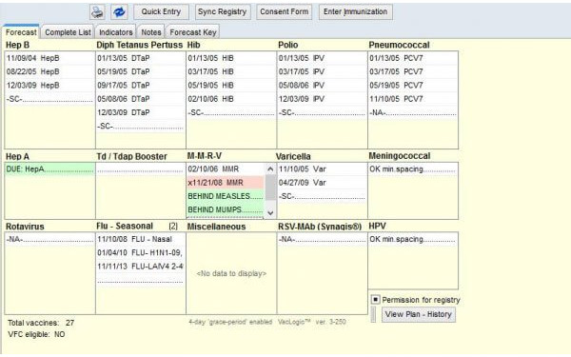This screenshot has height=357, width=571.
Task: Select the 01/13/05 IPV entry
Action: [x=322, y=58]
